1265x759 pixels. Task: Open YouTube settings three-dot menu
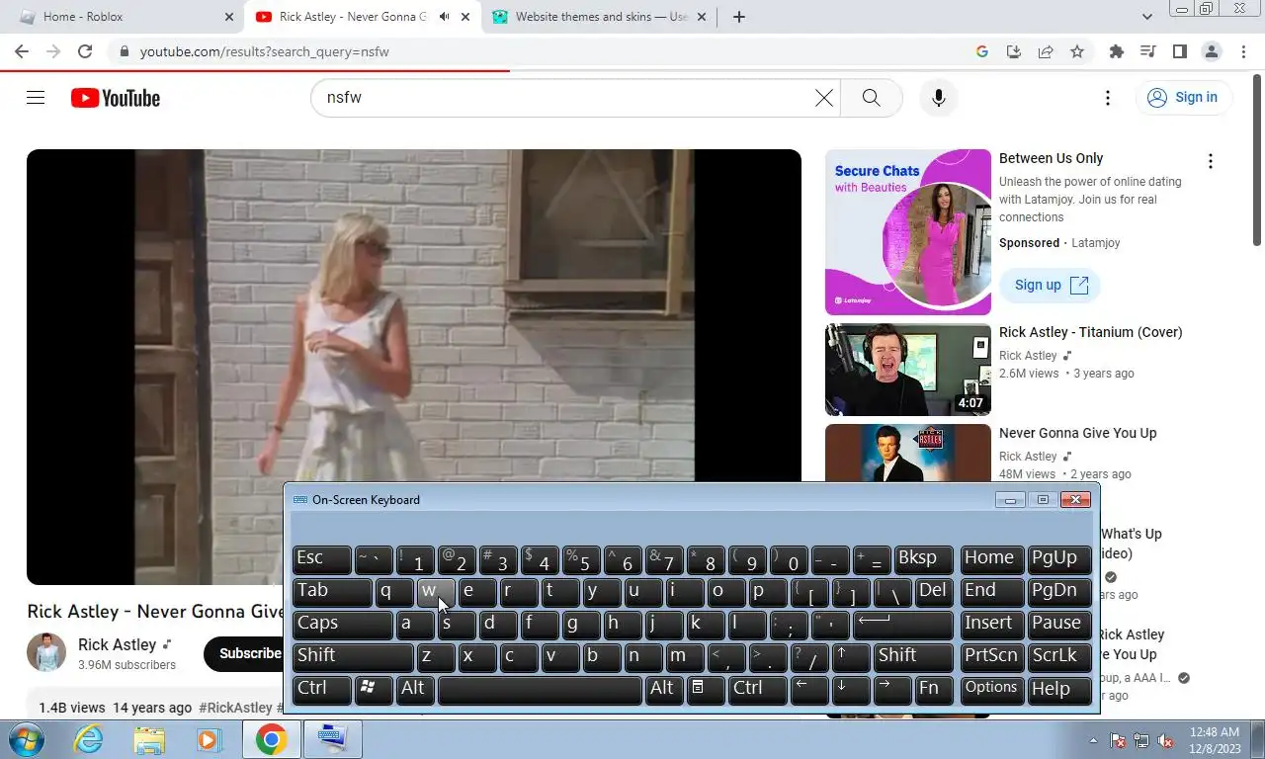[x=1108, y=97]
